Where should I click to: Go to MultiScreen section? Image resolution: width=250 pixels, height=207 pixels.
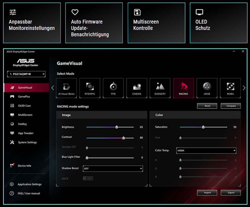pyautogui.click(x=26, y=115)
